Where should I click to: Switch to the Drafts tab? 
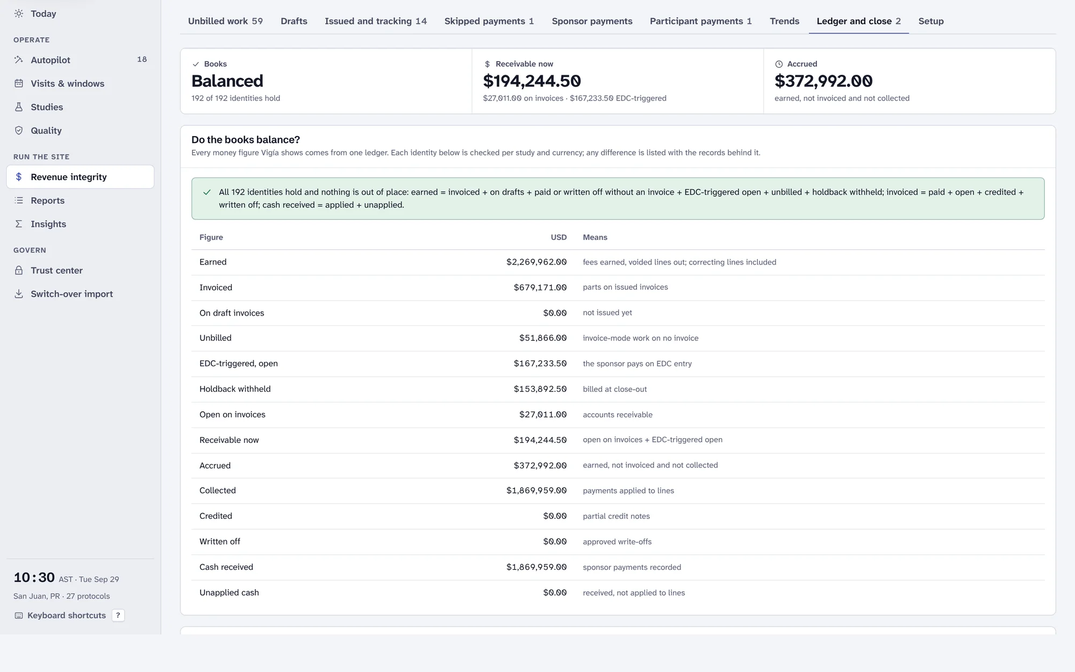coord(294,21)
